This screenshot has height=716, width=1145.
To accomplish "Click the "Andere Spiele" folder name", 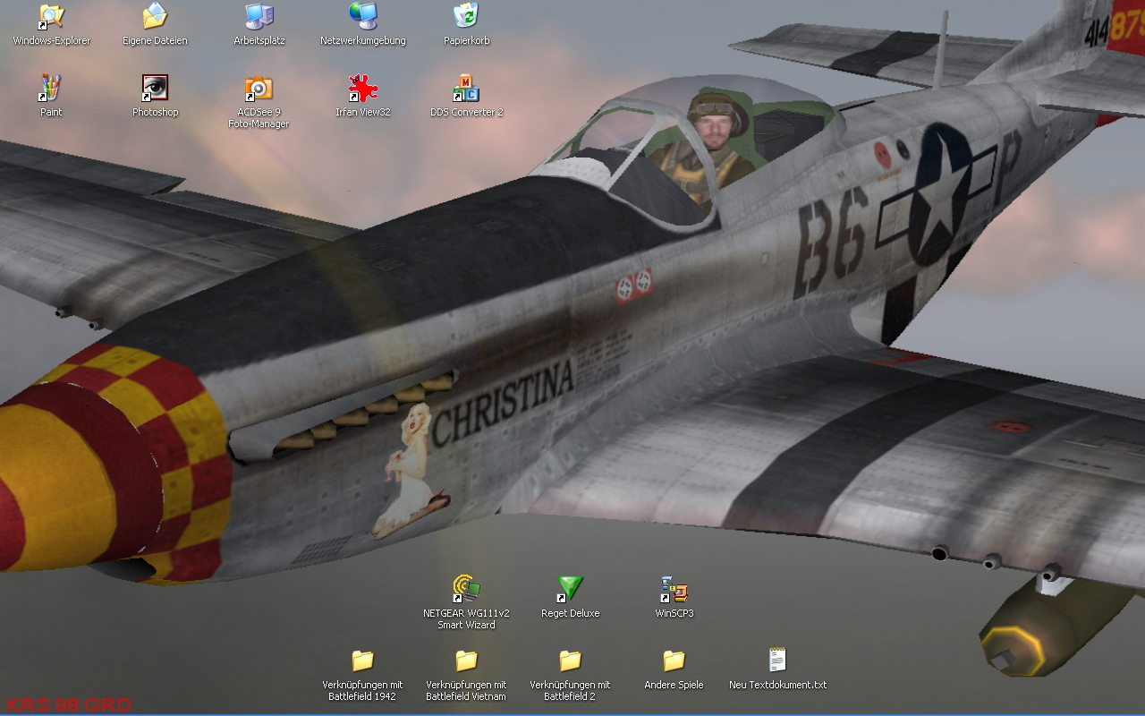I will (674, 686).
